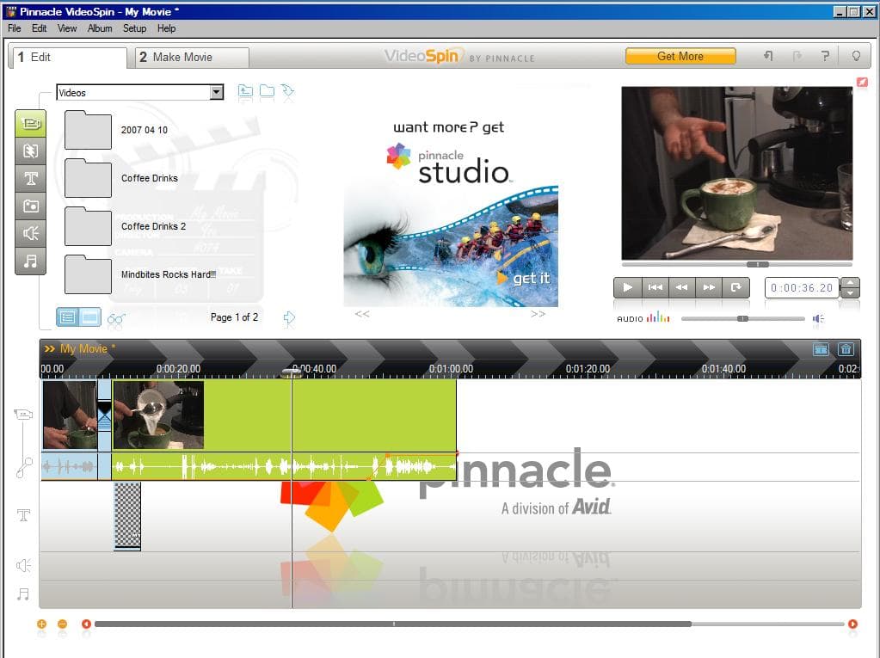Viewport: 880px width, 658px height.
Task: Open the Music section note icon
Action: tap(30, 261)
